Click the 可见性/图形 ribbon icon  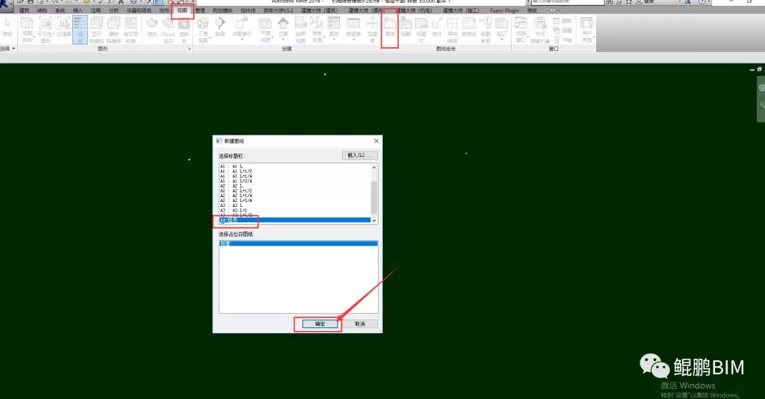point(45,29)
